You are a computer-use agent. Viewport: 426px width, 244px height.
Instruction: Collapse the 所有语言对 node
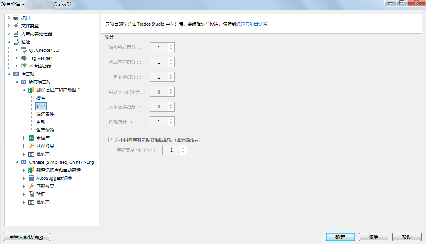click(x=16, y=82)
